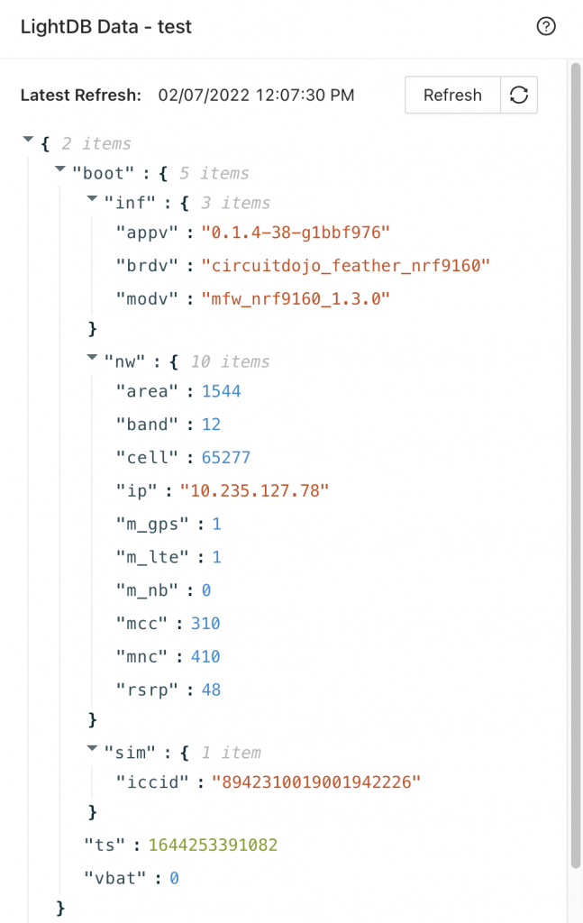This screenshot has height=923, width=583.
Task: Collapse the "inf" node
Action: point(91,198)
